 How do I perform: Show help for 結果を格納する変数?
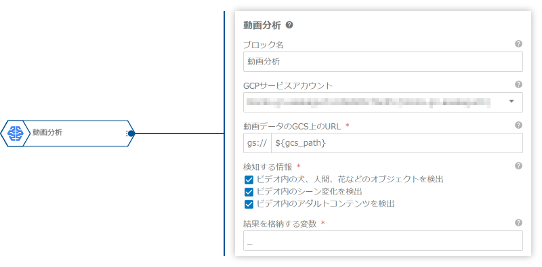point(518,222)
